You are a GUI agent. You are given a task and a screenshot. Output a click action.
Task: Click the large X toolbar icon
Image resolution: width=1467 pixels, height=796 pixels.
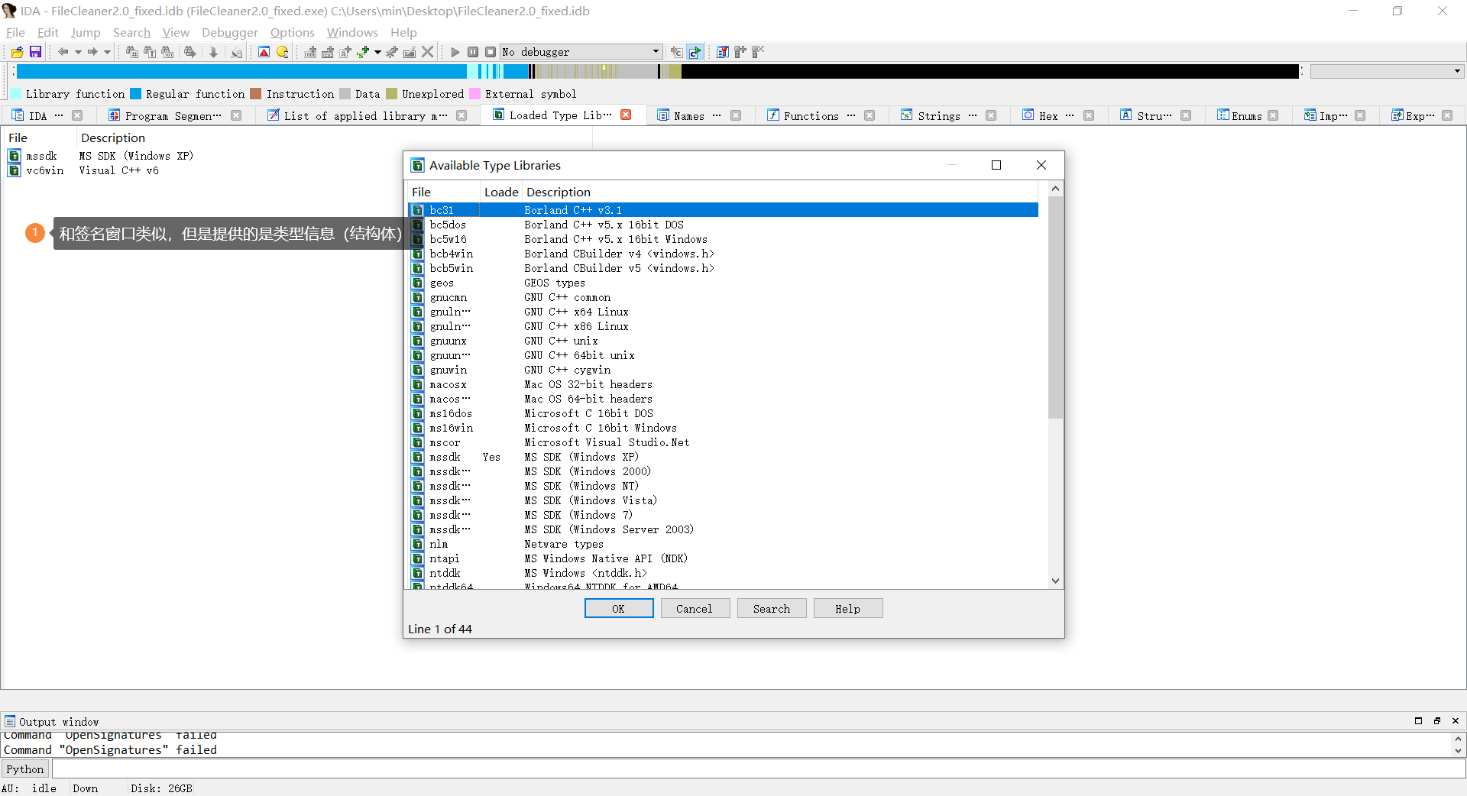coord(428,52)
